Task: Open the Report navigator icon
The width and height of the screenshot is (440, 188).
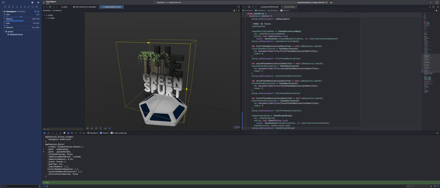Action: click(x=37, y=7)
